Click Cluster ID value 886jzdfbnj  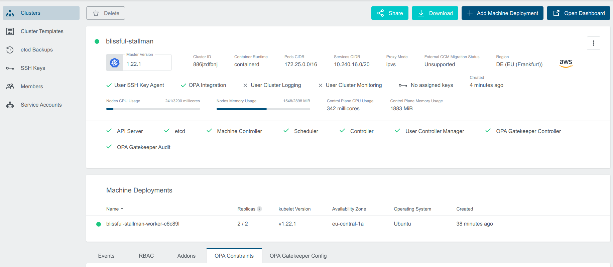click(x=205, y=64)
